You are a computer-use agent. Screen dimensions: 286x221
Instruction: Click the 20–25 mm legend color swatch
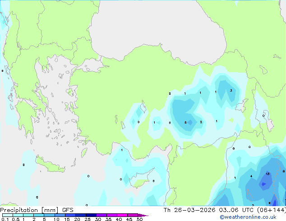pos(81,215)
